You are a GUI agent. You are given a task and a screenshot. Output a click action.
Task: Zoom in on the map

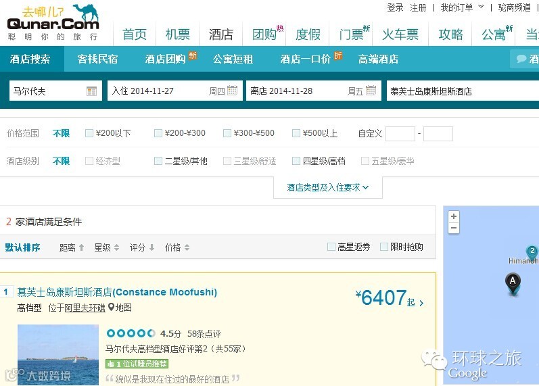(454, 216)
